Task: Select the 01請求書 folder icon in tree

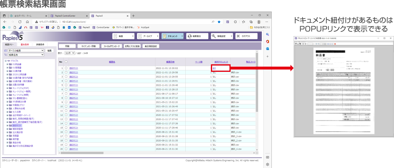Action: pyautogui.click(x=10, y=71)
